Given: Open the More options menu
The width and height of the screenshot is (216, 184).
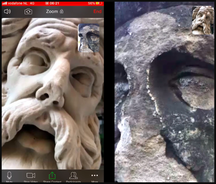Looking at the screenshot, I should 94,176.
